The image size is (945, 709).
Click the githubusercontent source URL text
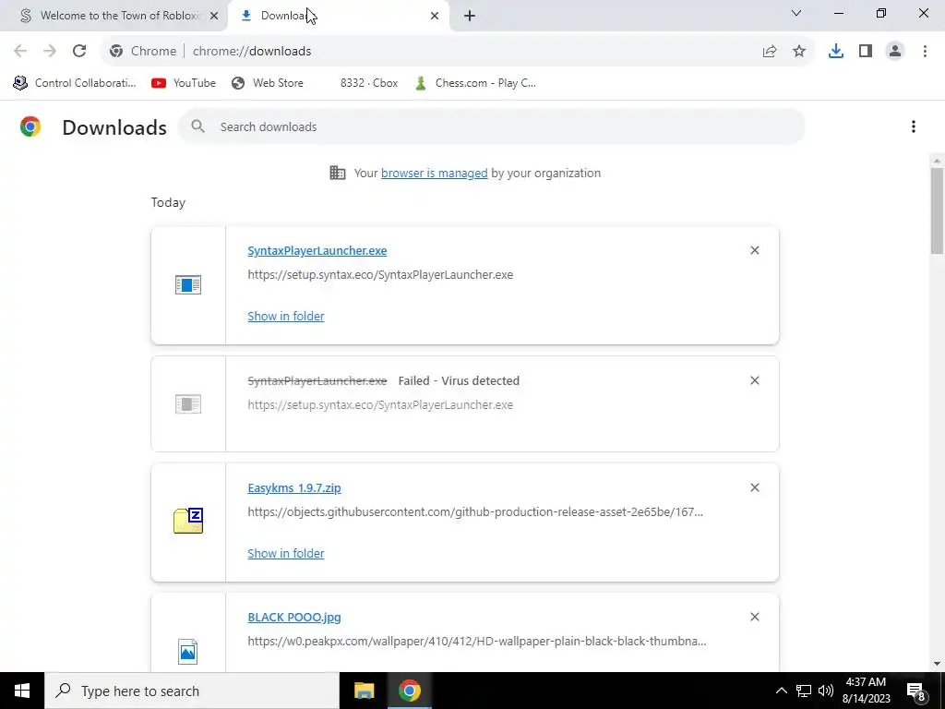475,511
